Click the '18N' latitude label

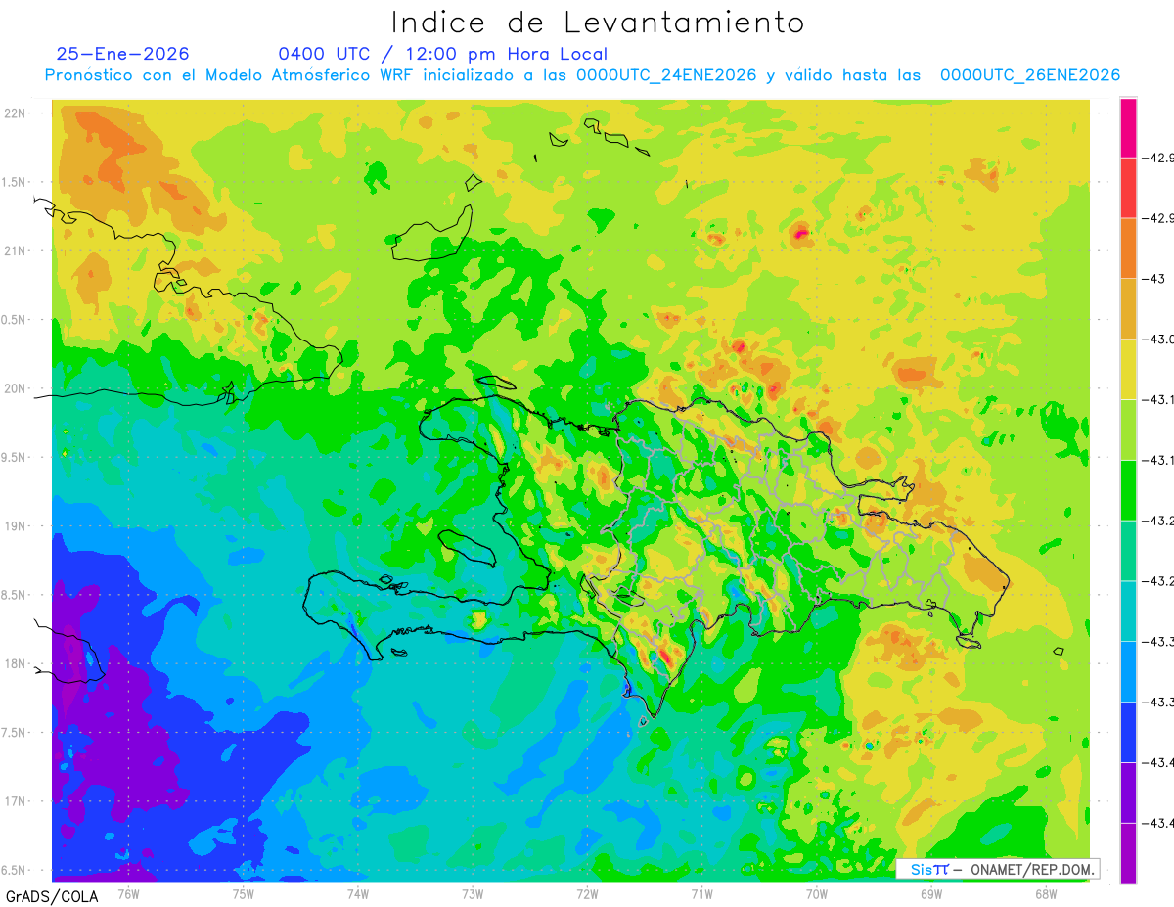click(17, 663)
